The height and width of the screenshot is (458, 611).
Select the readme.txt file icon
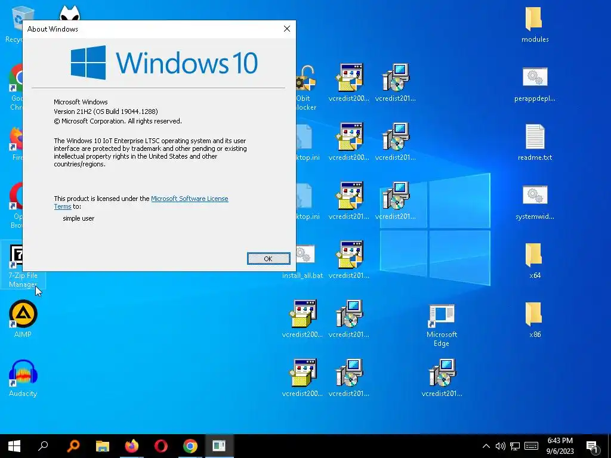[x=535, y=143]
